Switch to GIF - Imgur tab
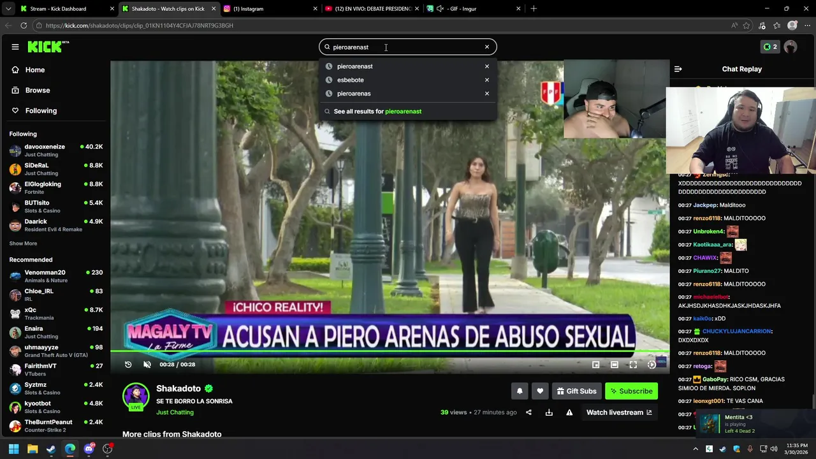 [474, 8]
